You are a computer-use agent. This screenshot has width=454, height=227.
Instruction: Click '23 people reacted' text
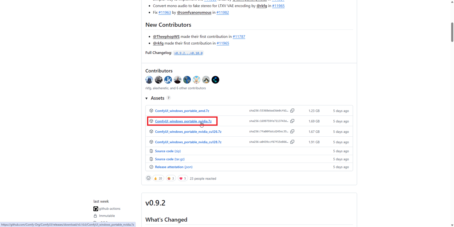pyautogui.click(x=203, y=179)
